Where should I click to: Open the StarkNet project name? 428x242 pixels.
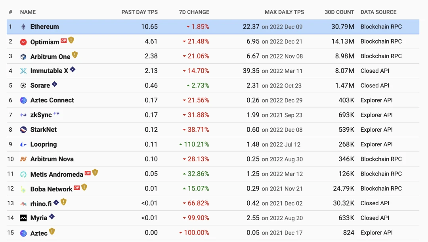pyautogui.click(x=44, y=130)
